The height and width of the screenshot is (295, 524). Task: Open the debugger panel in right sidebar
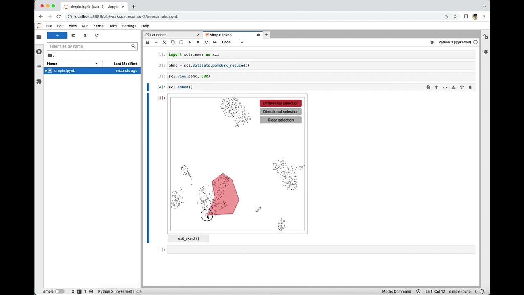[486, 52]
